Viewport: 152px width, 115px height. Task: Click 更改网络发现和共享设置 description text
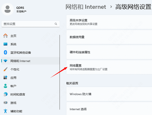coord(83,24)
